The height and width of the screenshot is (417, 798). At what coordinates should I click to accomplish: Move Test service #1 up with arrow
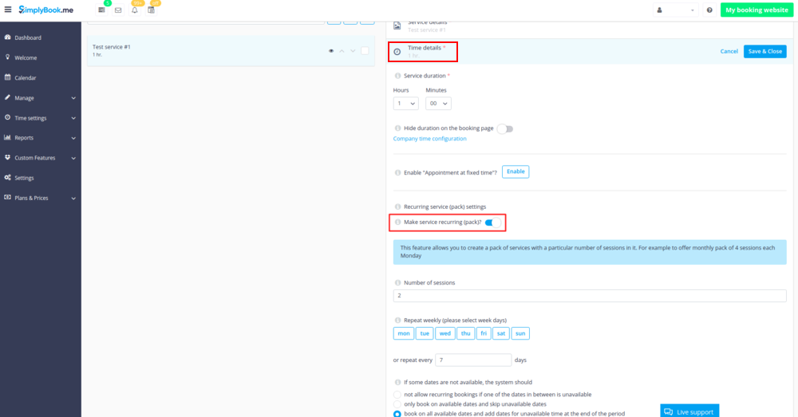342,51
